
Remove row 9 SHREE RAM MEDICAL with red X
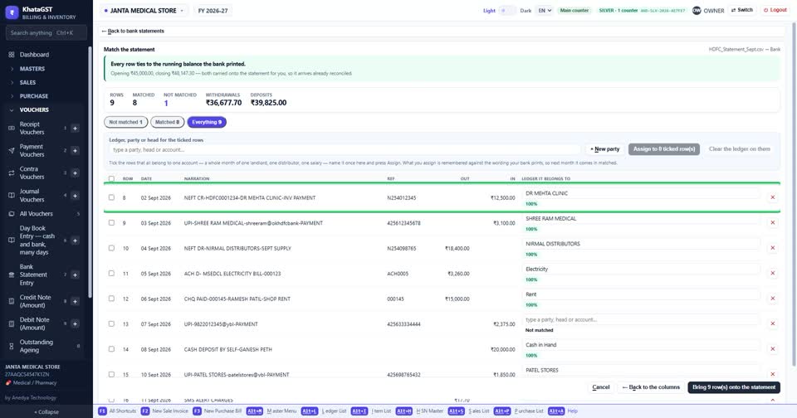(773, 222)
